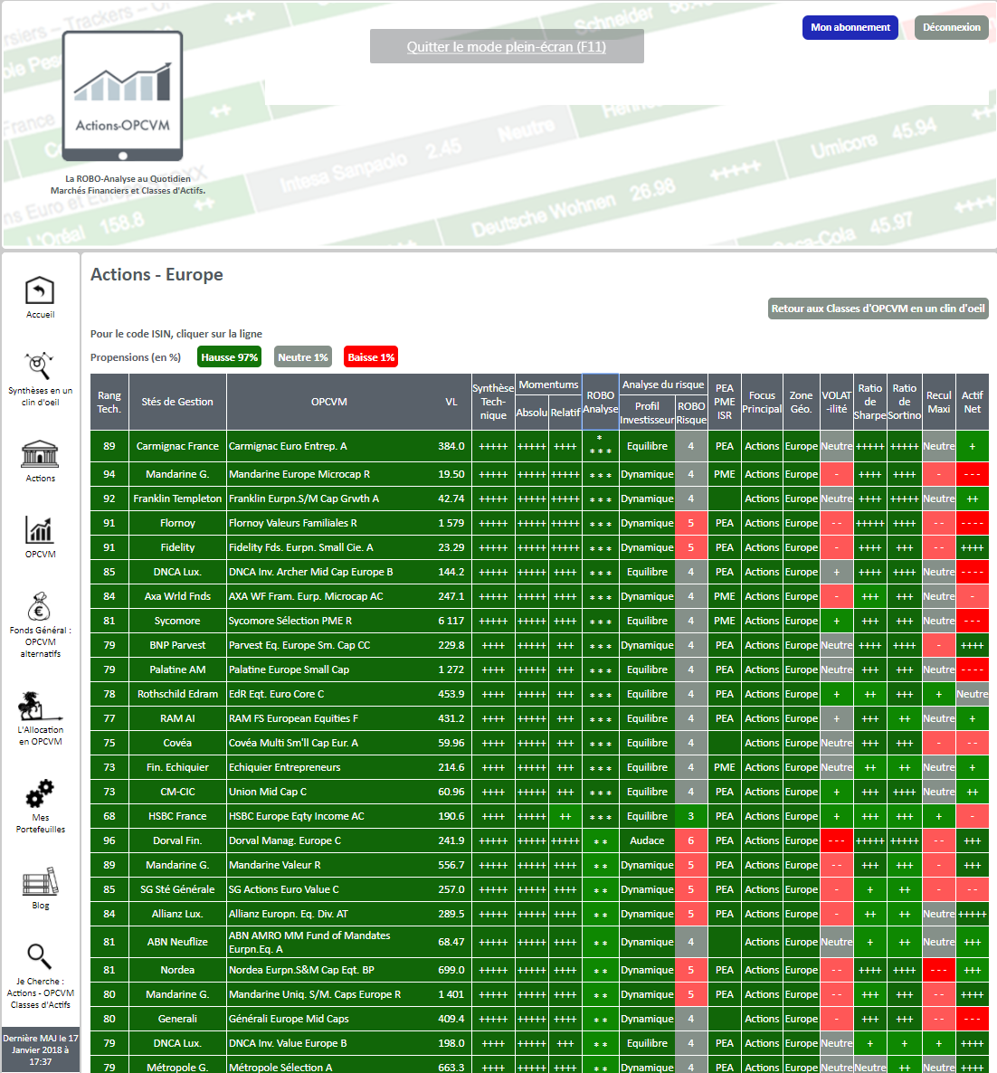Select Union Mid Cap C row
The width and height of the screenshot is (997, 1073).
click(x=539, y=792)
